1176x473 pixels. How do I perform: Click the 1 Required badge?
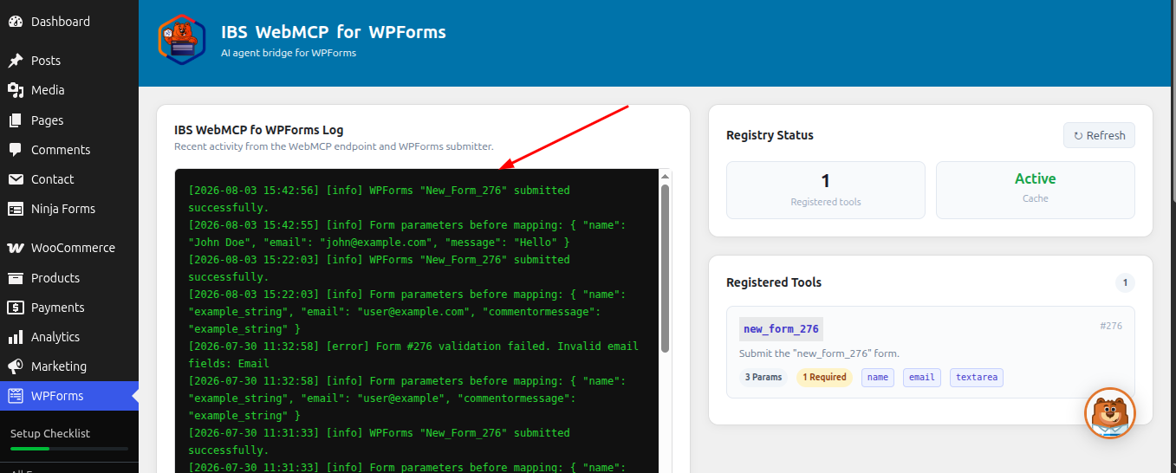pos(824,377)
